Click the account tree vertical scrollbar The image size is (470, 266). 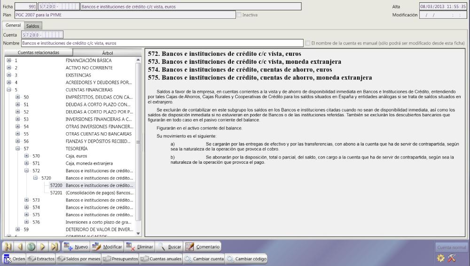(x=138, y=141)
